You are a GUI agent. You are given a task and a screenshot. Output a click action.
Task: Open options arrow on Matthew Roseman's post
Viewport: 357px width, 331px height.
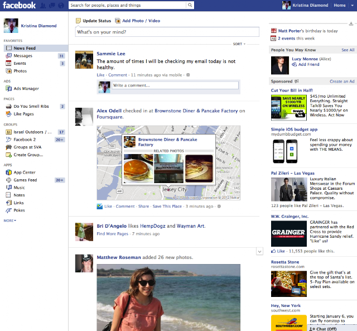pyautogui.click(x=259, y=252)
